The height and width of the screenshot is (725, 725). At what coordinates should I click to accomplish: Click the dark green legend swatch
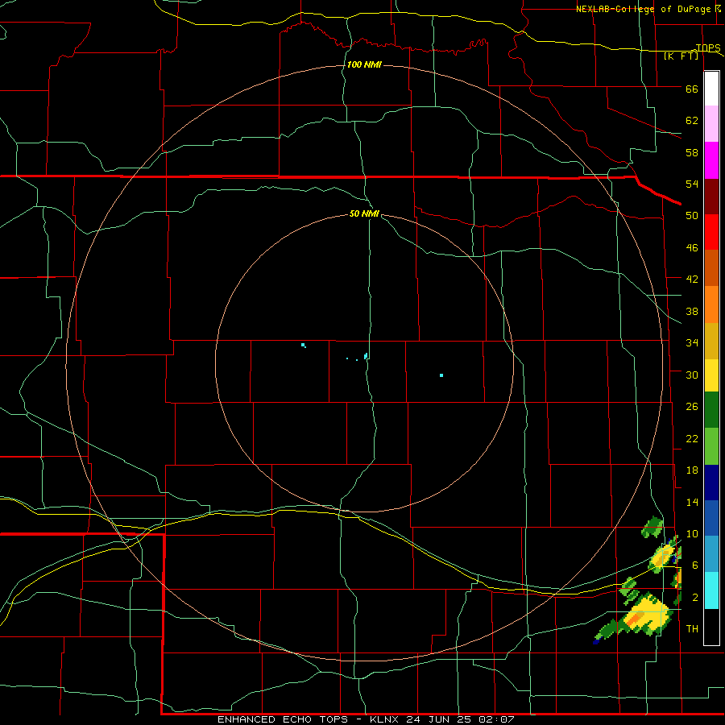point(711,410)
